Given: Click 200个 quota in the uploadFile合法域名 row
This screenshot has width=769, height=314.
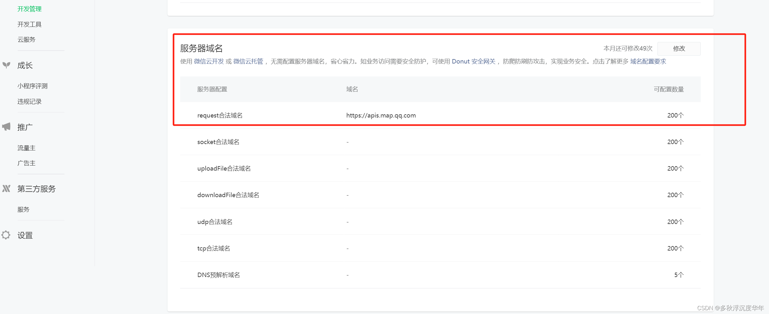Looking at the screenshot, I should pos(675,168).
